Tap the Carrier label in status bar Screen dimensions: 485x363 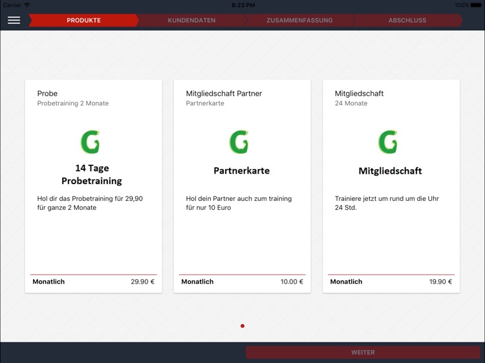12,5
